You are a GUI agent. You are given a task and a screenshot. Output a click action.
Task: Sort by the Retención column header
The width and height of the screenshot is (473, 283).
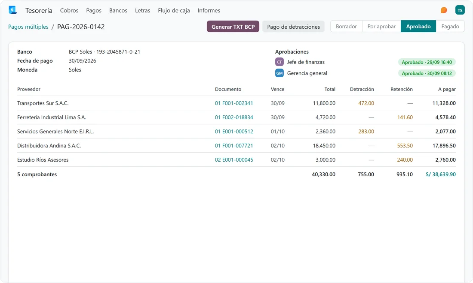(401, 89)
